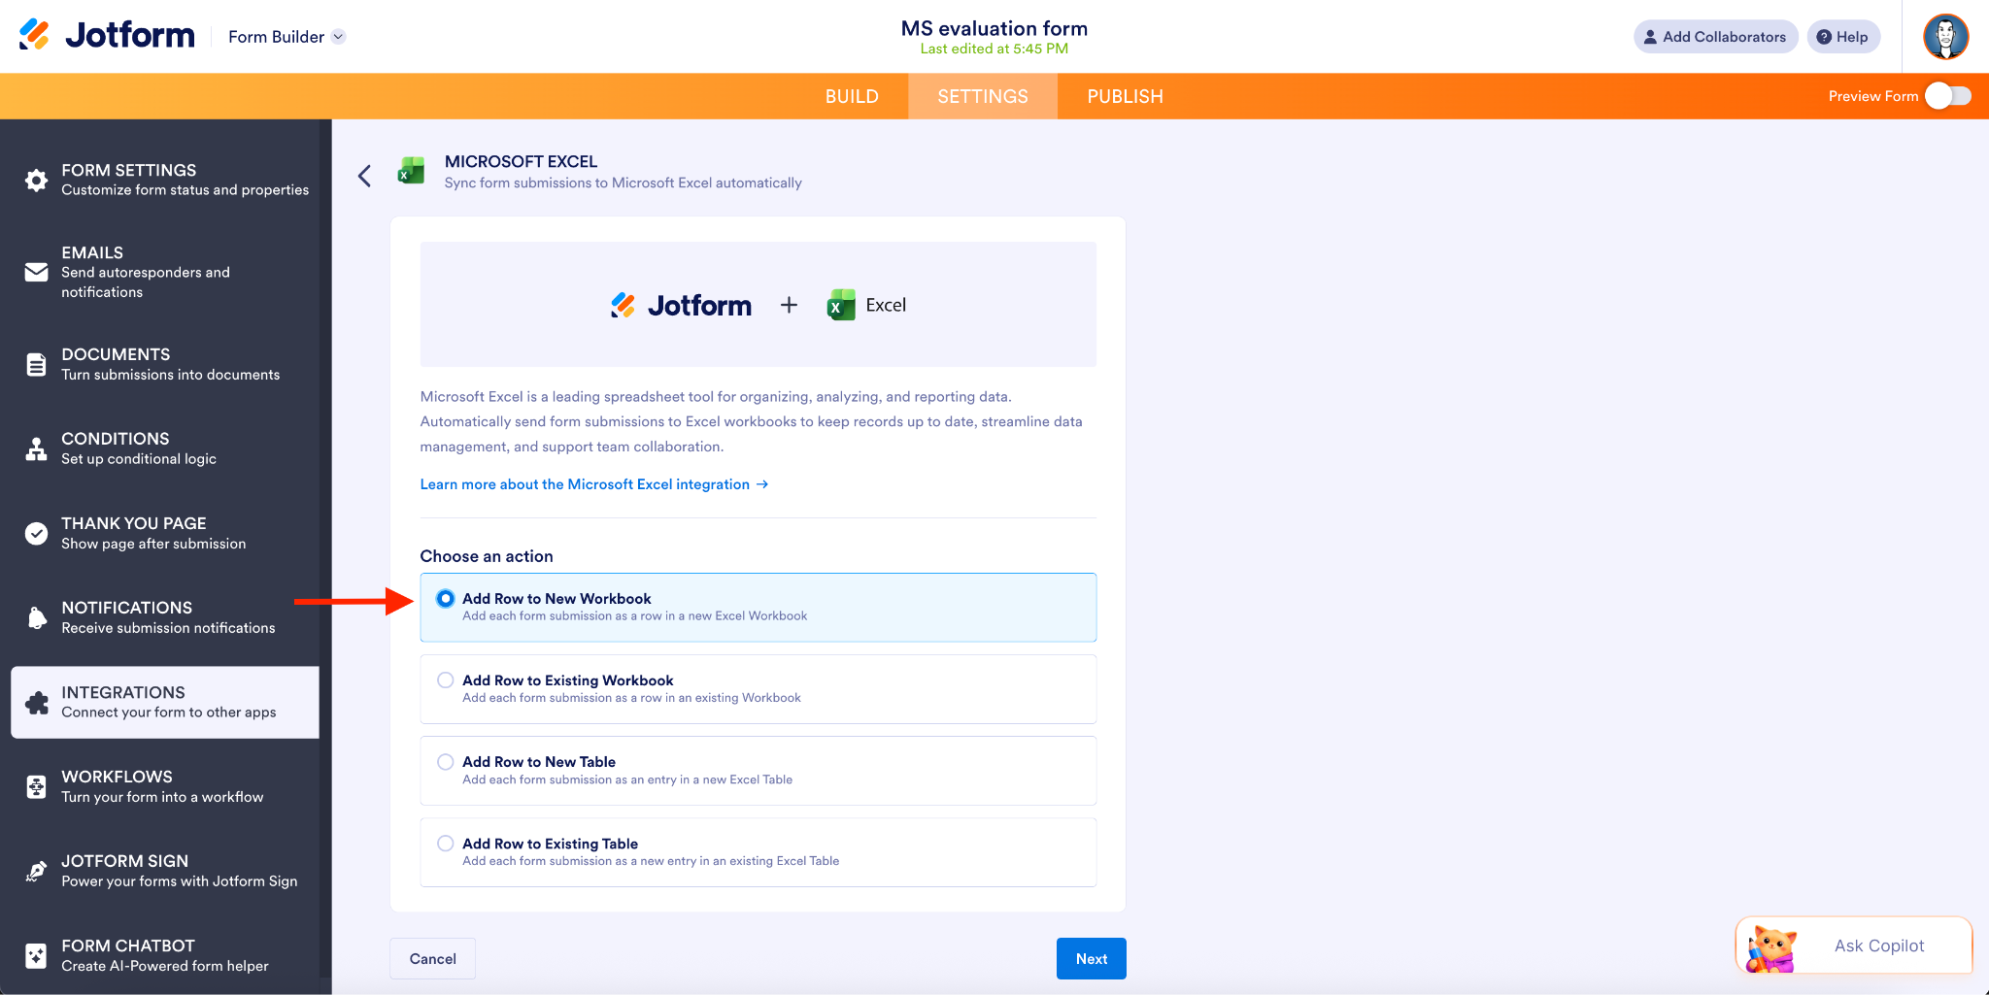The image size is (1989, 995).
Task: Open Ask Copilot chat widget
Action: click(1853, 945)
